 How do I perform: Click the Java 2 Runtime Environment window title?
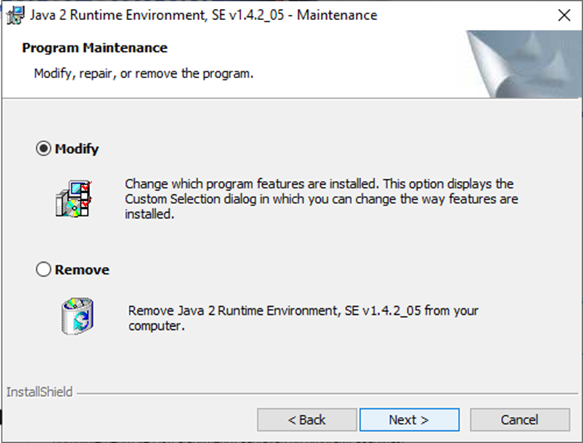203,15
